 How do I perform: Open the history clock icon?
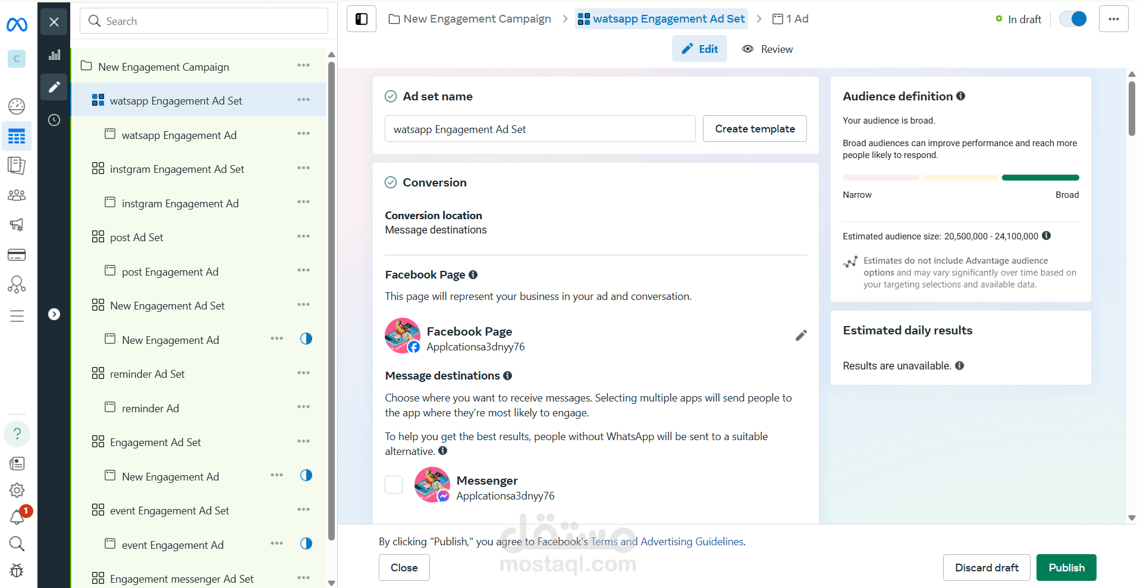pos(54,120)
